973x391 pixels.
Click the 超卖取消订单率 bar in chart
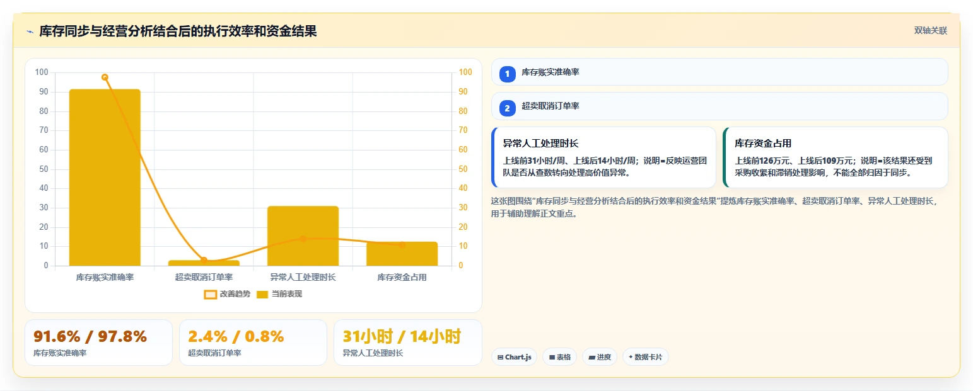coord(204,263)
